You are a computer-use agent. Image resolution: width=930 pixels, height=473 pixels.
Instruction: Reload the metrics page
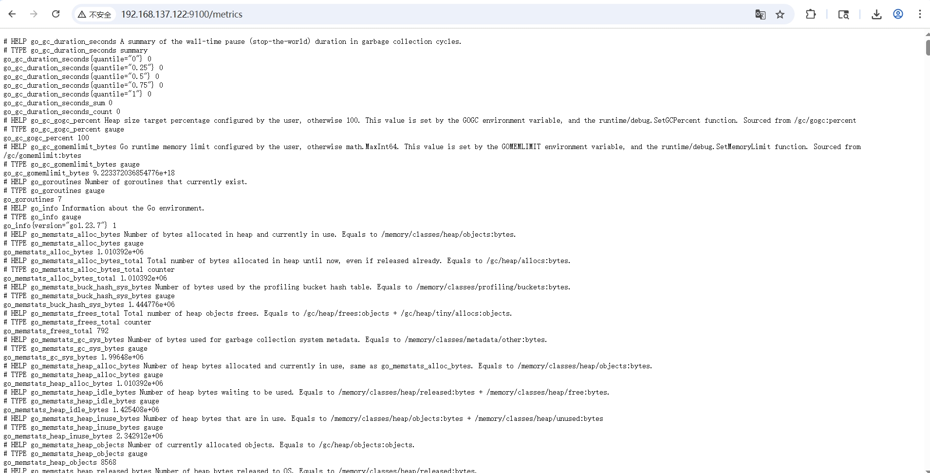[x=56, y=14]
